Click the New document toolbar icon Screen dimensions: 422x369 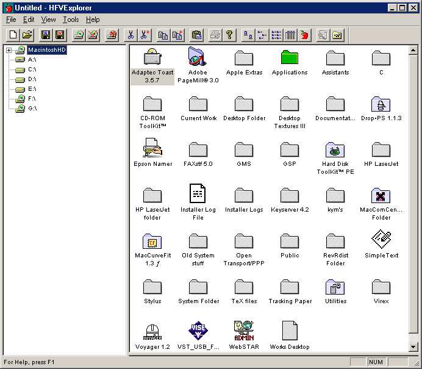pos(13,35)
